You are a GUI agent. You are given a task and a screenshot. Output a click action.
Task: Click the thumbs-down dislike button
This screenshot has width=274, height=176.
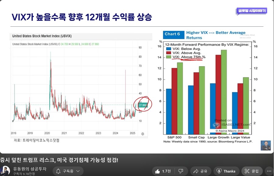coord(181,171)
